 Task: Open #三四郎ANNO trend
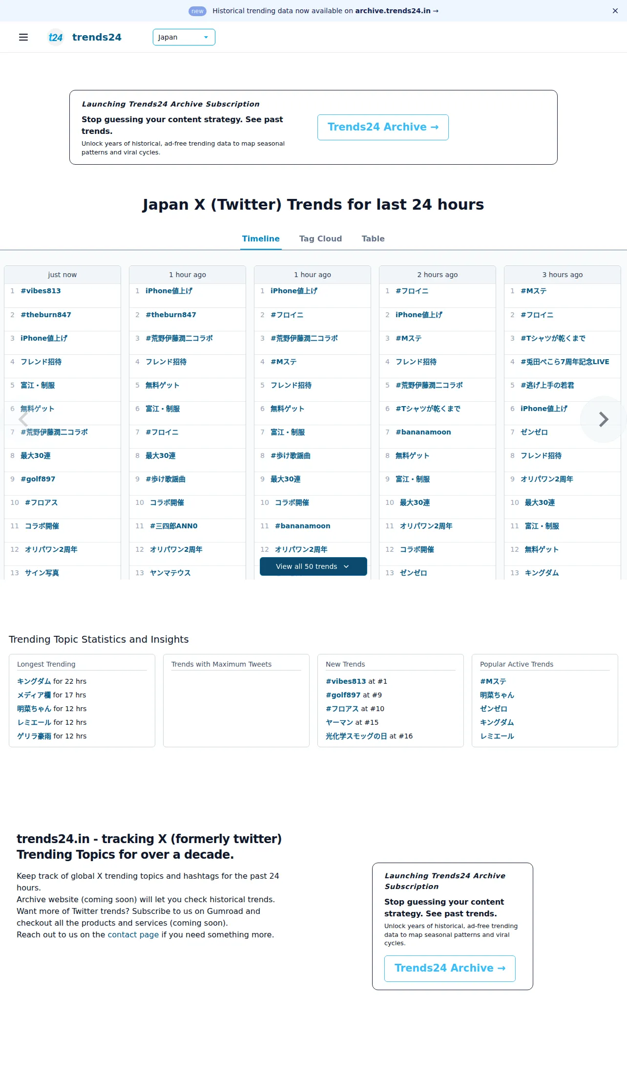point(174,526)
